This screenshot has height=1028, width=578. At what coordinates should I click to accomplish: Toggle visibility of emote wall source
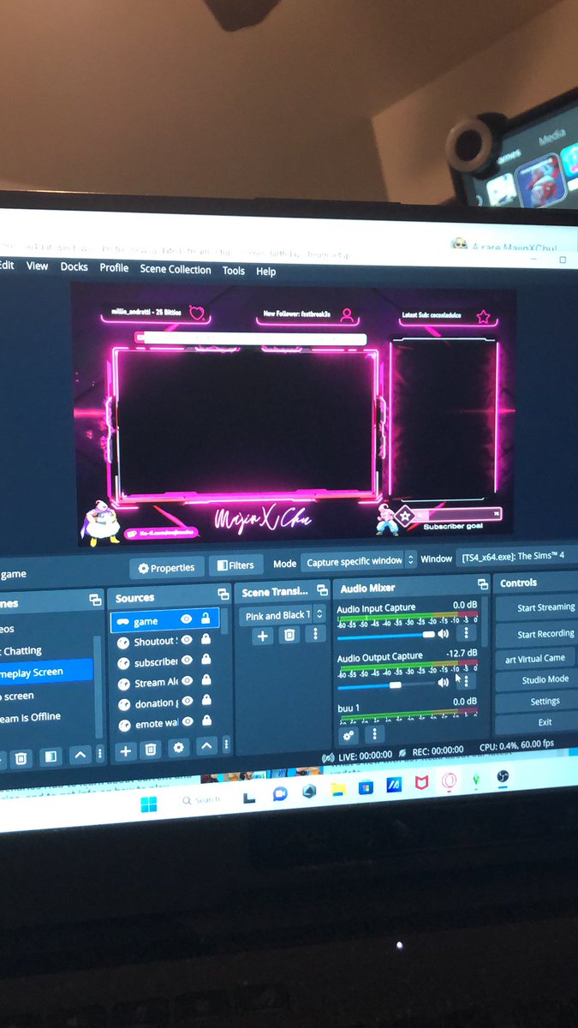[x=188, y=721]
